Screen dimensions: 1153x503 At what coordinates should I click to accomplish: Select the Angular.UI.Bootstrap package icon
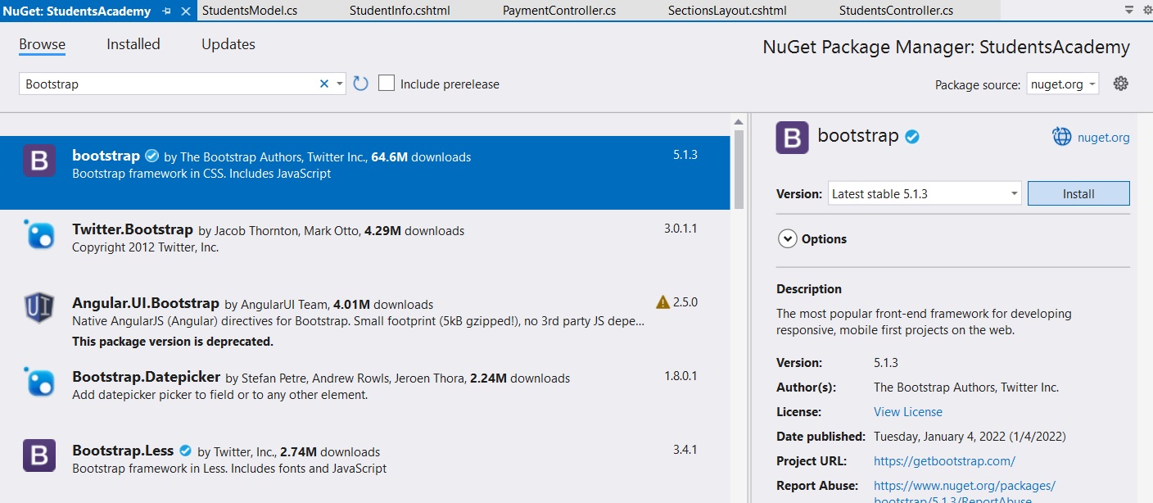39,309
